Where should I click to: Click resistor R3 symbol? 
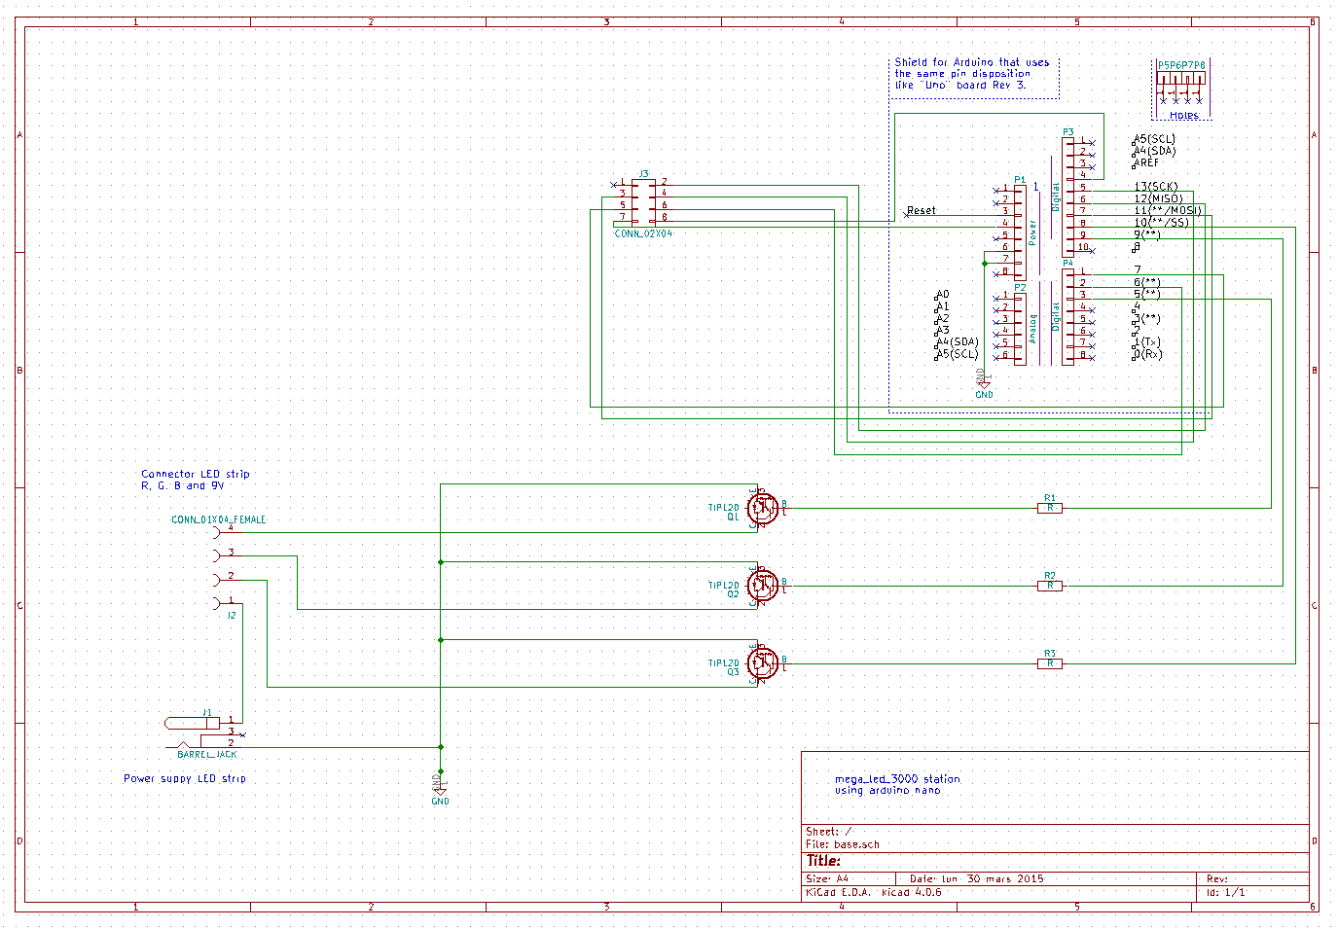1050,663
